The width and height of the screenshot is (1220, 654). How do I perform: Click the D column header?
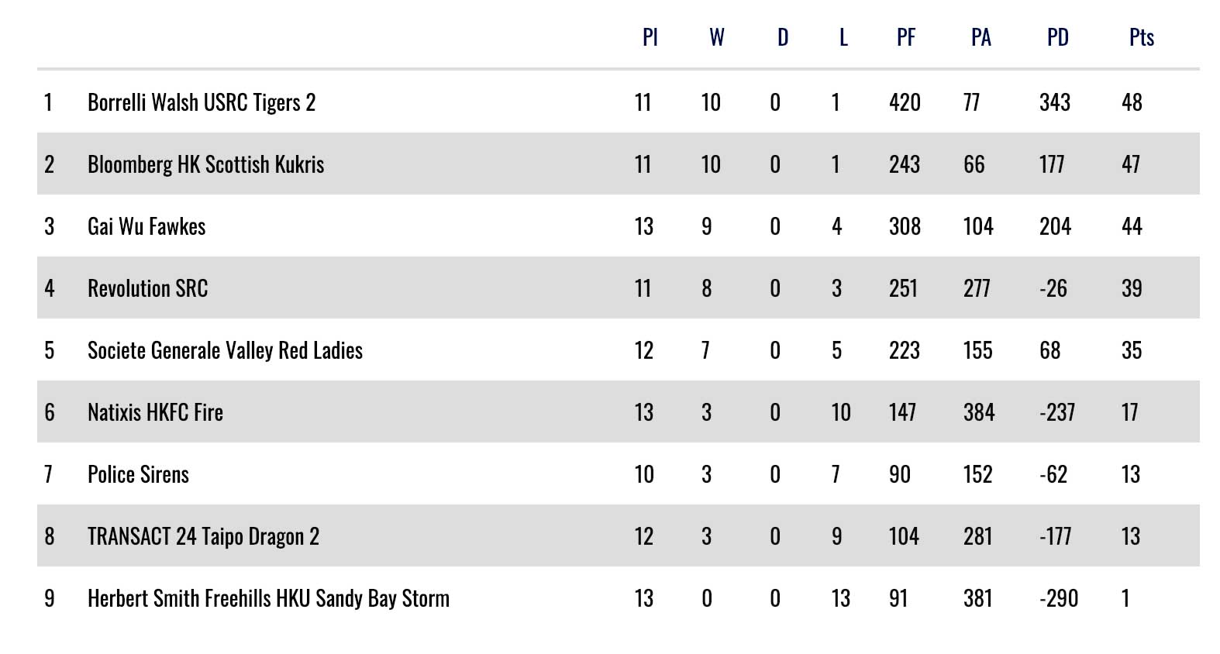point(783,37)
